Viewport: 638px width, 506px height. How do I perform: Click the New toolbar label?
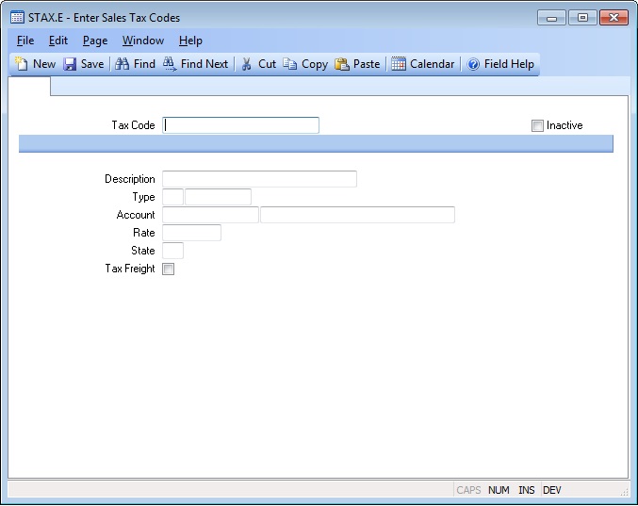pyautogui.click(x=44, y=64)
